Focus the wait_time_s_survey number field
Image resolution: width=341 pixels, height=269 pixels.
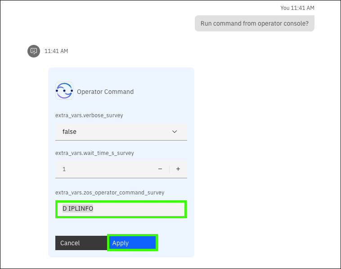pos(103,169)
